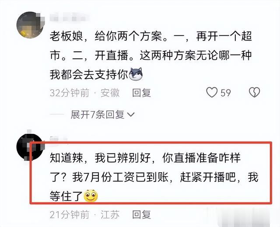Click the smiling emoji after 等住了
280x227 pixels.
coord(91,196)
